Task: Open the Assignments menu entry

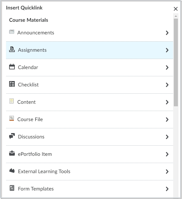Action: pos(89,50)
